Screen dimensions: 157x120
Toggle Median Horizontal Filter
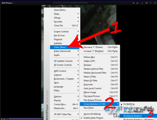point(99,73)
